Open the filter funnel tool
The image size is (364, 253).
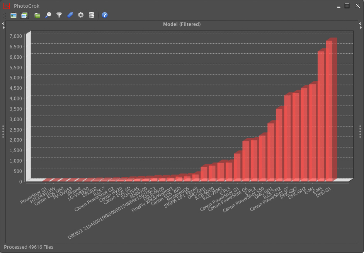pyautogui.click(x=58, y=15)
